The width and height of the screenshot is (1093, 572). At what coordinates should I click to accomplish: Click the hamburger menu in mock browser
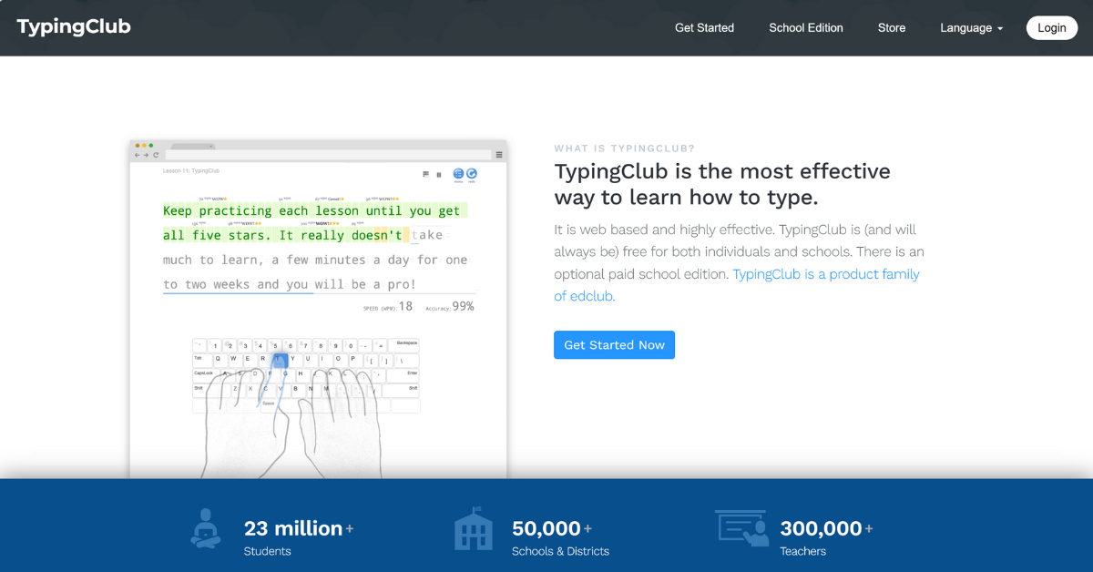(499, 155)
